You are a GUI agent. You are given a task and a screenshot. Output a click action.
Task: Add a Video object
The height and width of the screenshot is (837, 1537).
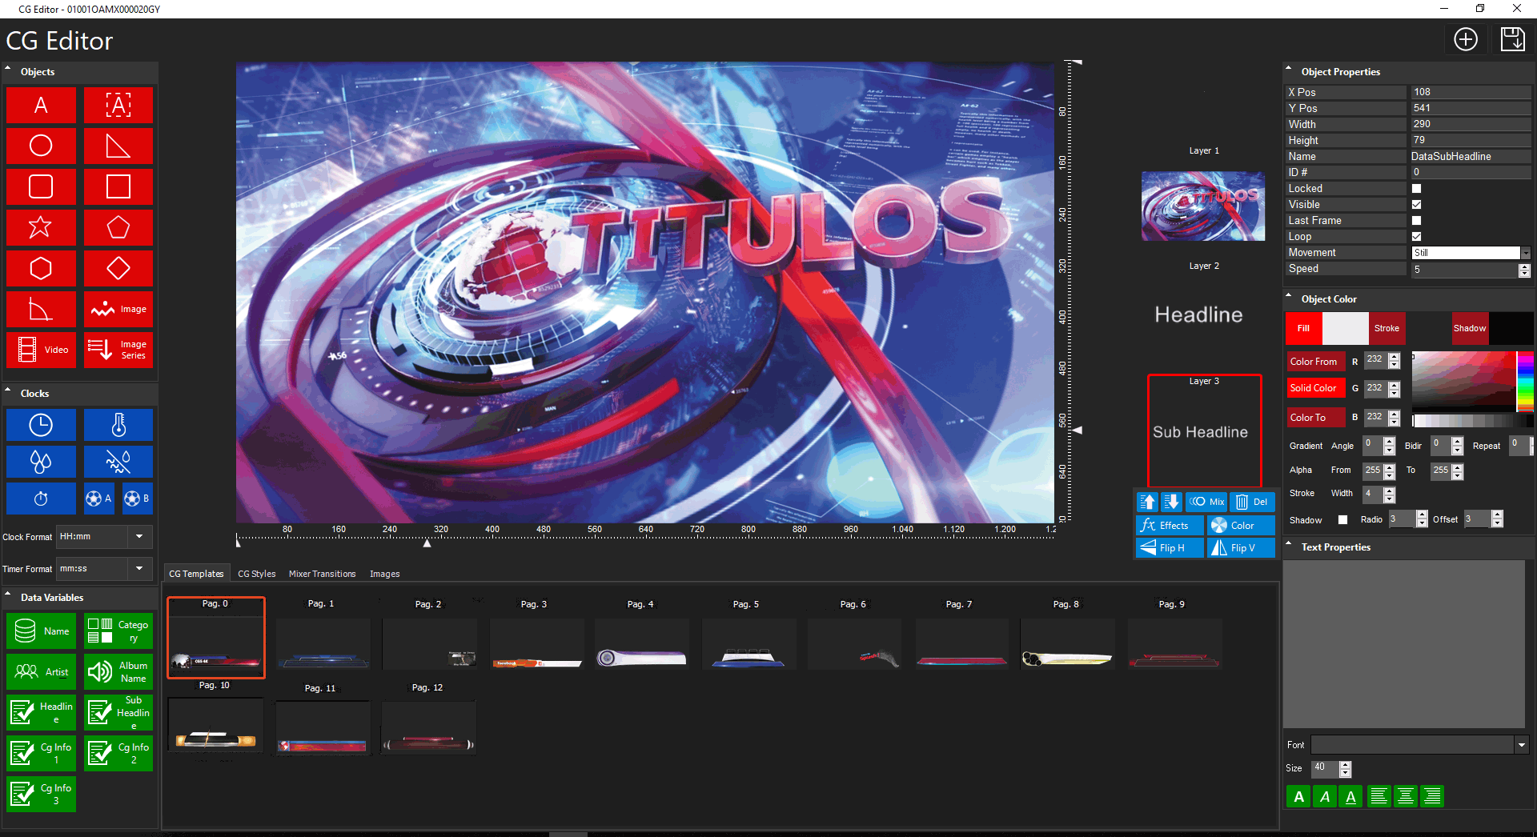[x=41, y=350]
